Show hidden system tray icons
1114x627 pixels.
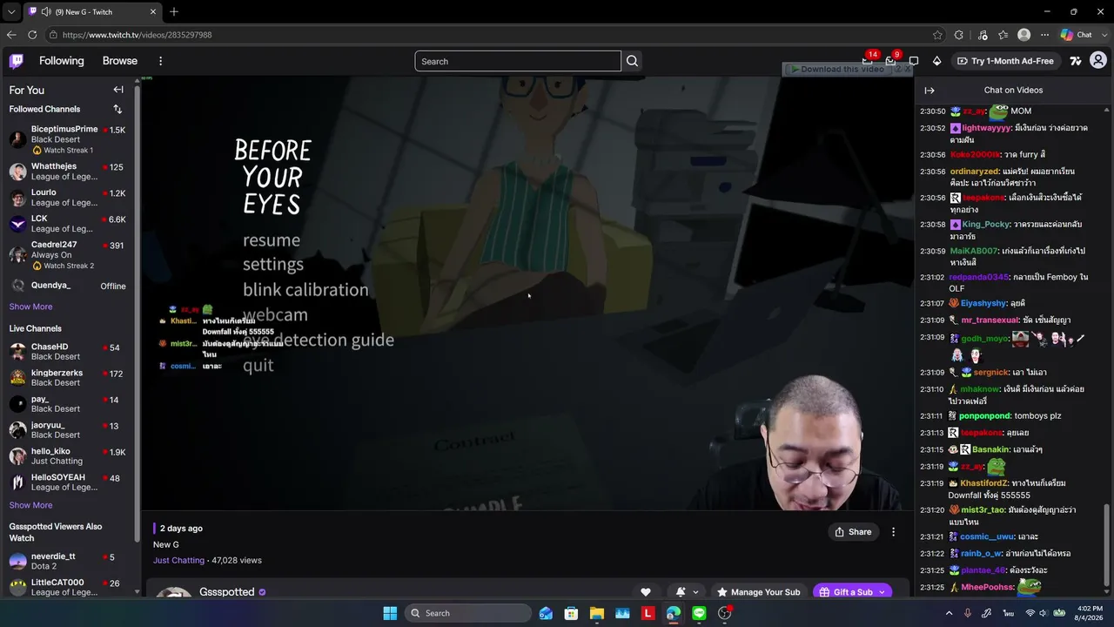(949, 613)
